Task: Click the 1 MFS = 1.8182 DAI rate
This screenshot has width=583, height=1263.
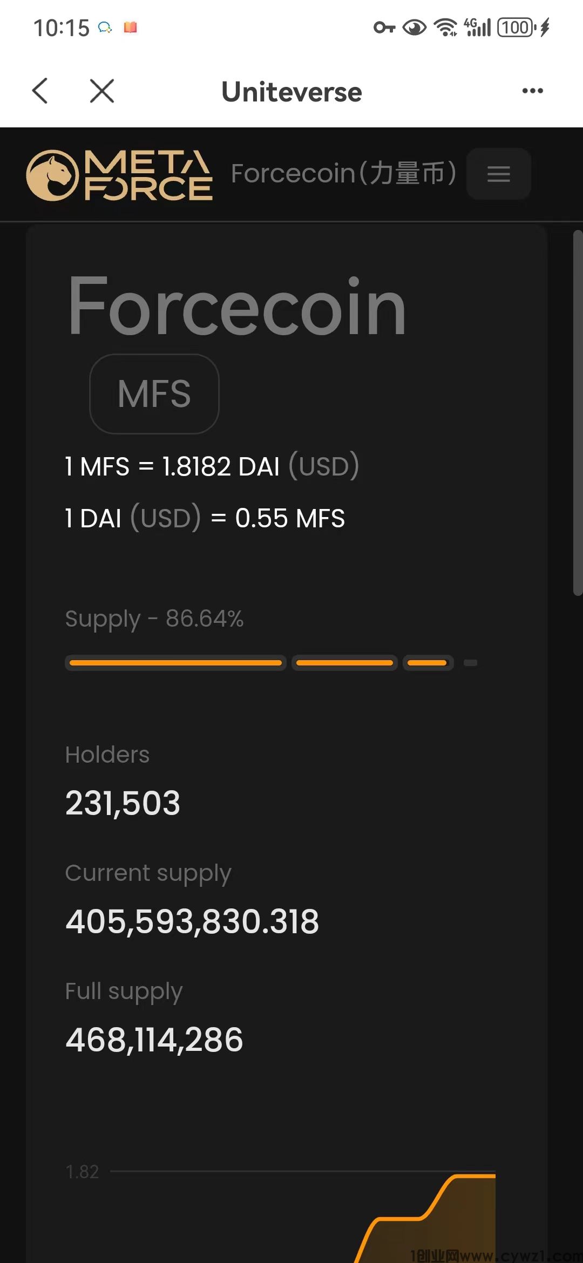Action: (212, 466)
